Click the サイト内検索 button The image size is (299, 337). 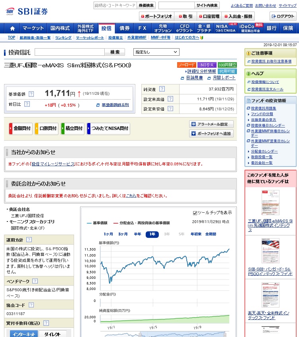point(207,5)
